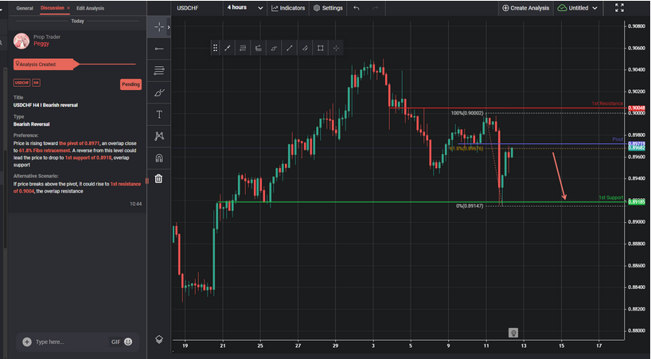Pick rectangle tool in floating toolbar

[x=321, y=48]
